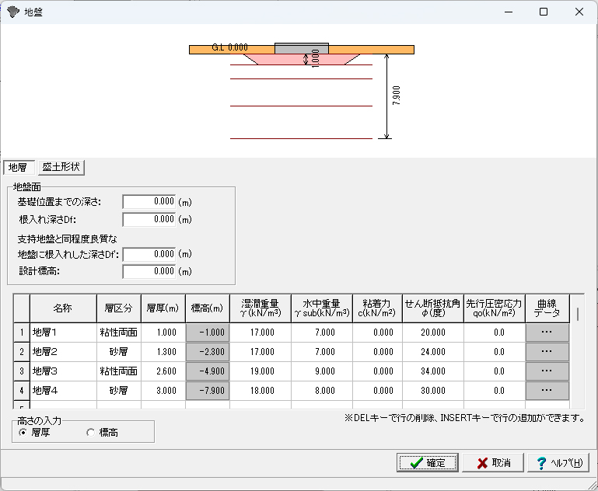Viewport: 598px width, 491px height.
Task: Click the table vertical scrollbar thumb
Action: 578,314
